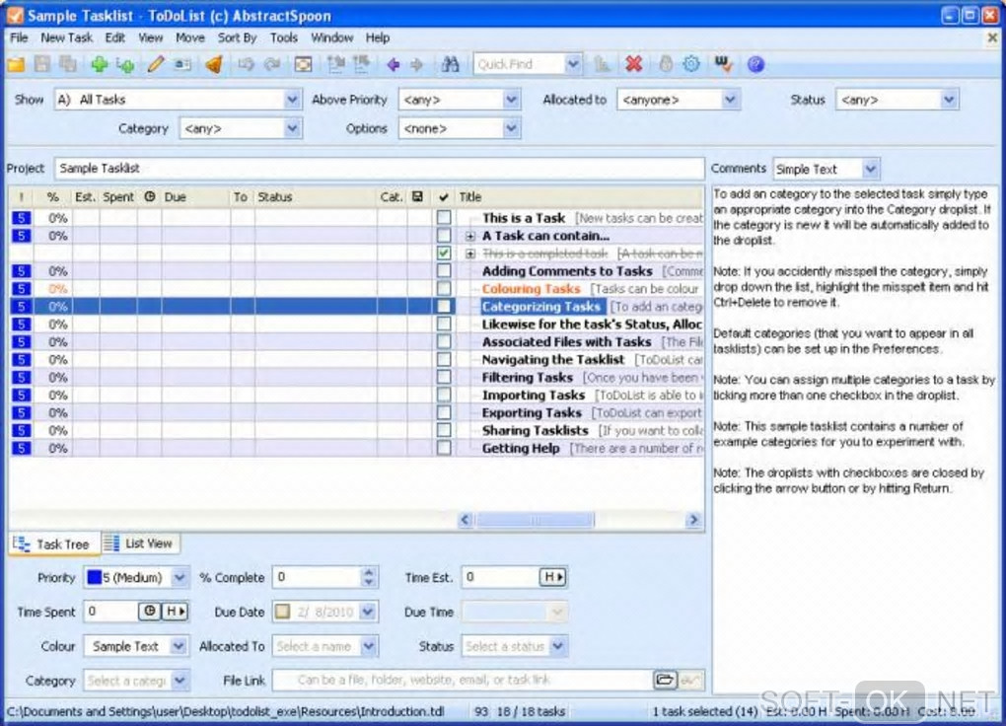Screen dimensions: 1006x726
Task: Click the expand all tasks icon
Action: [335, 64]
